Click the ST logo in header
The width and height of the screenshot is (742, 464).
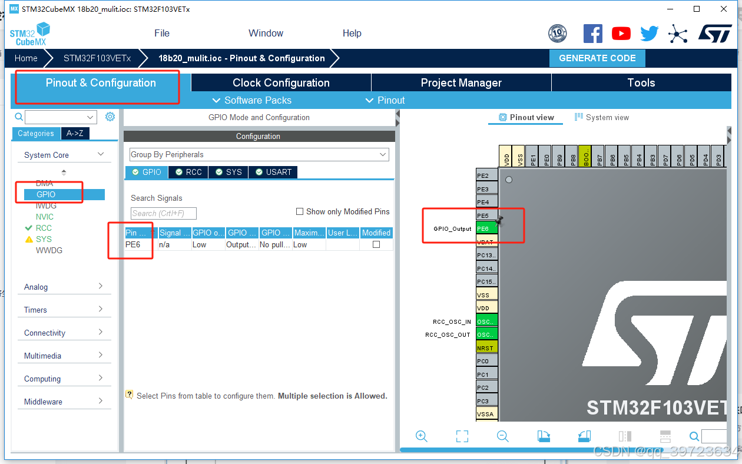(x=715, y=33)
